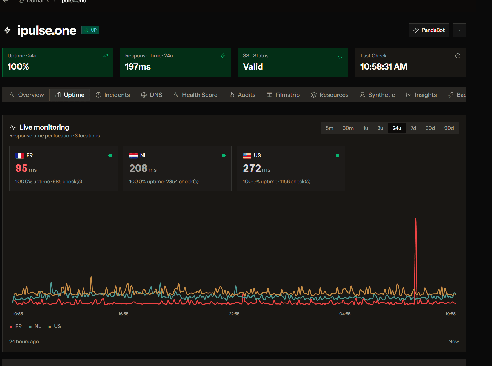Open the Resources tab
This screenshot has width=492, height=366.
click(330, 95)
